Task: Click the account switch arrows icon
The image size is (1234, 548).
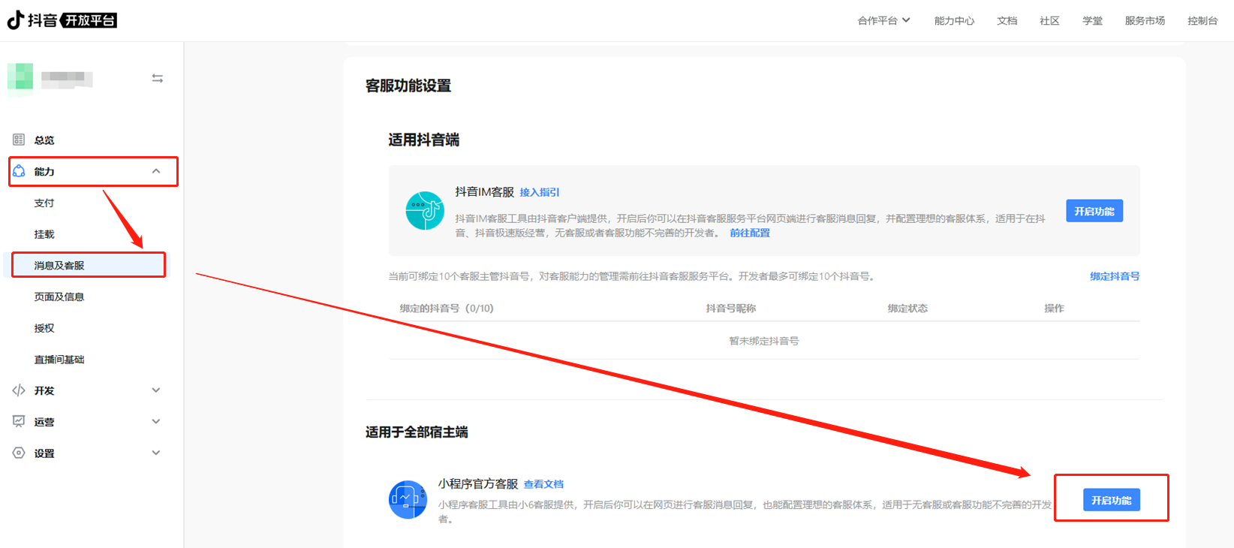Action: (x=158, y=78)
